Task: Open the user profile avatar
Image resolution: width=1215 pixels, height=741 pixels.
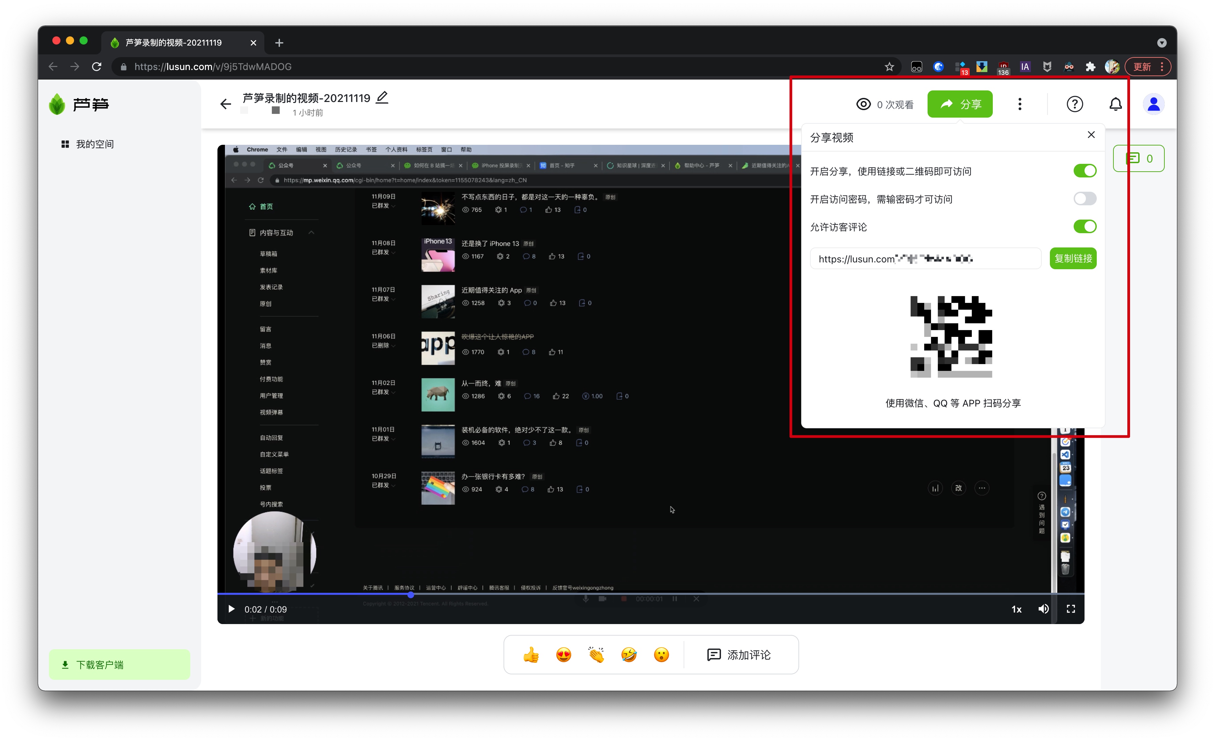Action: pos(1154,104)
